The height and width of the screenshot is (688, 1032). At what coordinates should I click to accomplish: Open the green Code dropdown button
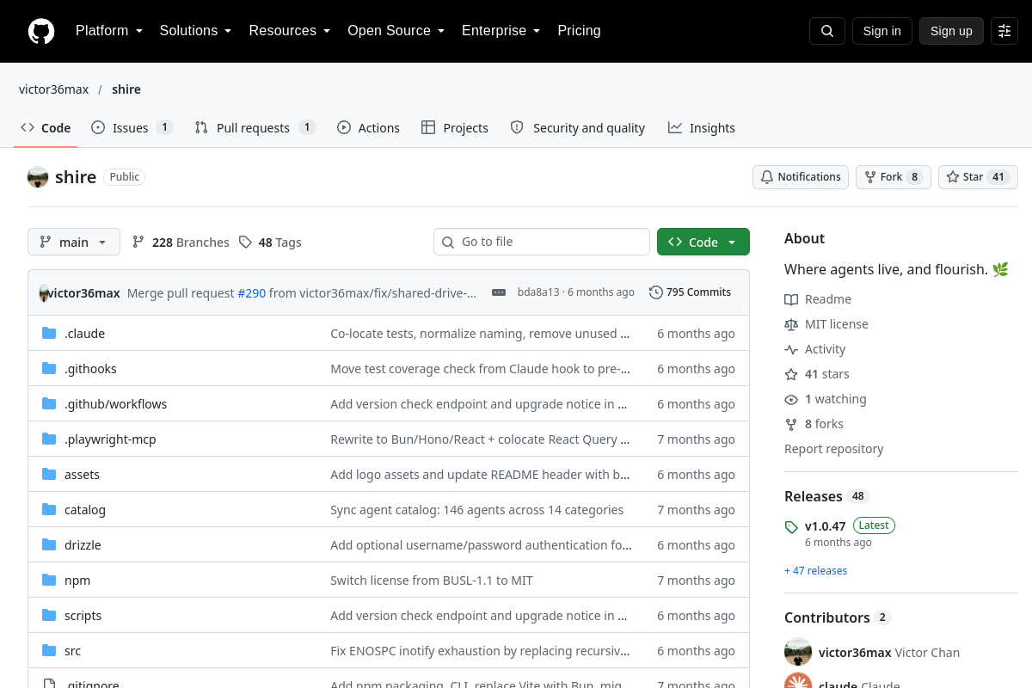coord(703,242)
